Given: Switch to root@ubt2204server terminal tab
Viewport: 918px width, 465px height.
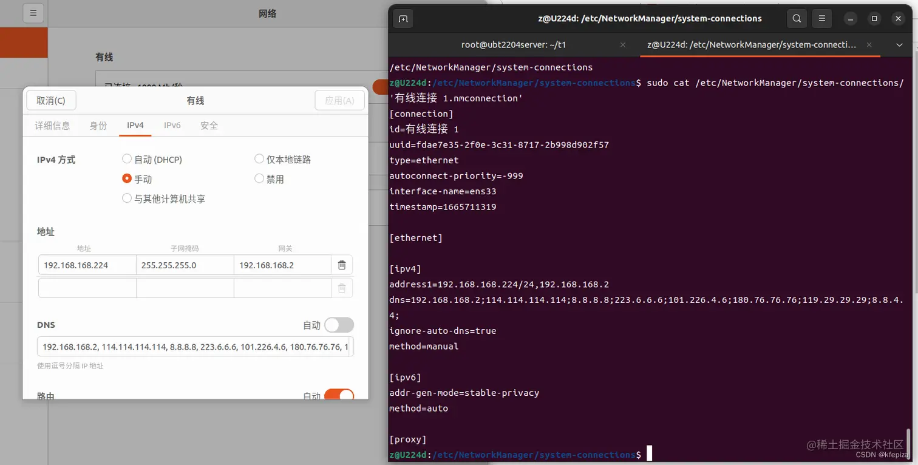Looking at the screenshot, I should [514, 45].
